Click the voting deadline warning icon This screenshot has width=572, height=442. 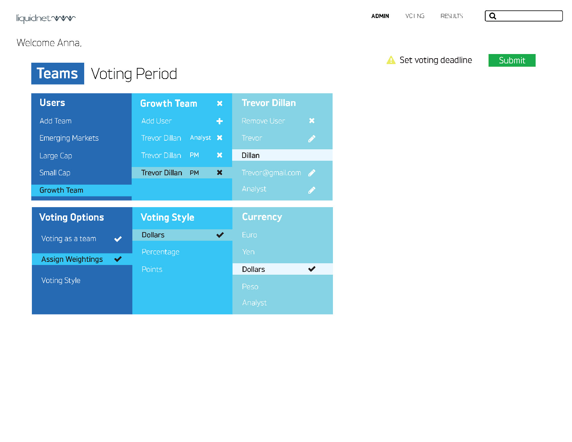391,60
